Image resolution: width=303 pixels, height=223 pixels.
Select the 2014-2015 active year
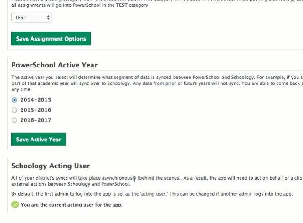pos(15,100)
